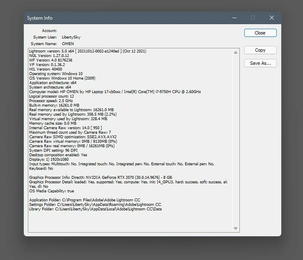Select the 'OS Version: Windows 10 Home (2009)' line
The image size is (303, 260).
coord(62,78)
